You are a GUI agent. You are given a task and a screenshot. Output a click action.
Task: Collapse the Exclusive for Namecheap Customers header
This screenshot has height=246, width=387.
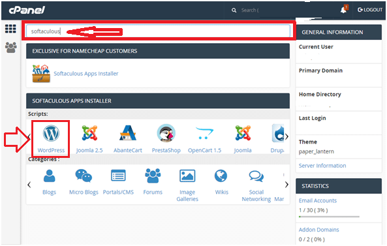158,51
